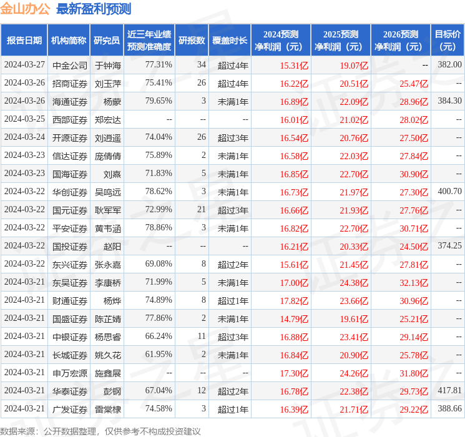This screenshot has height=437, width=465.
Task: Click the 报告日期 column header
Action: (24, 41)
